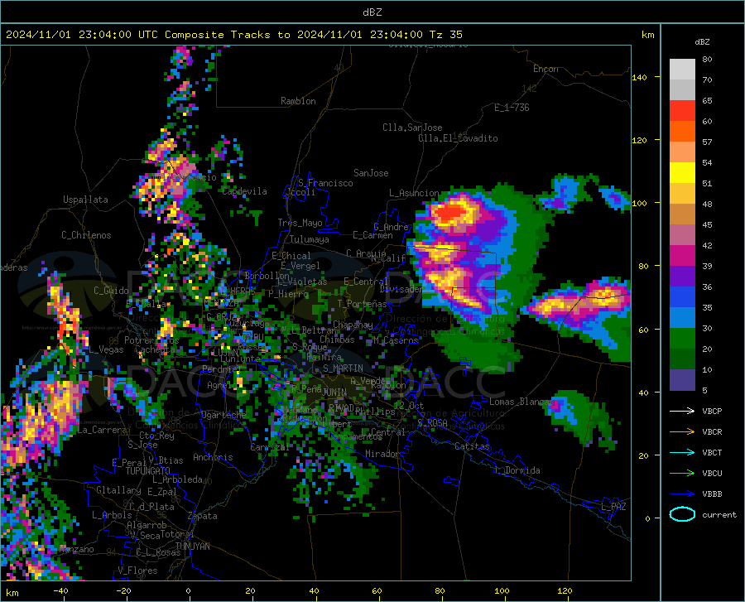Select the bright green 20-30 dBZ swatch
Viewport: 745px width, 602px height.
682,339
